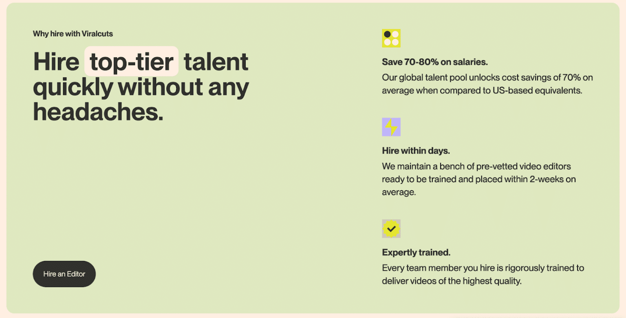The height and width of the screenshot is (318, 626).
Task: Click the yellow four-dot icon
Action: tap(391, 38)
